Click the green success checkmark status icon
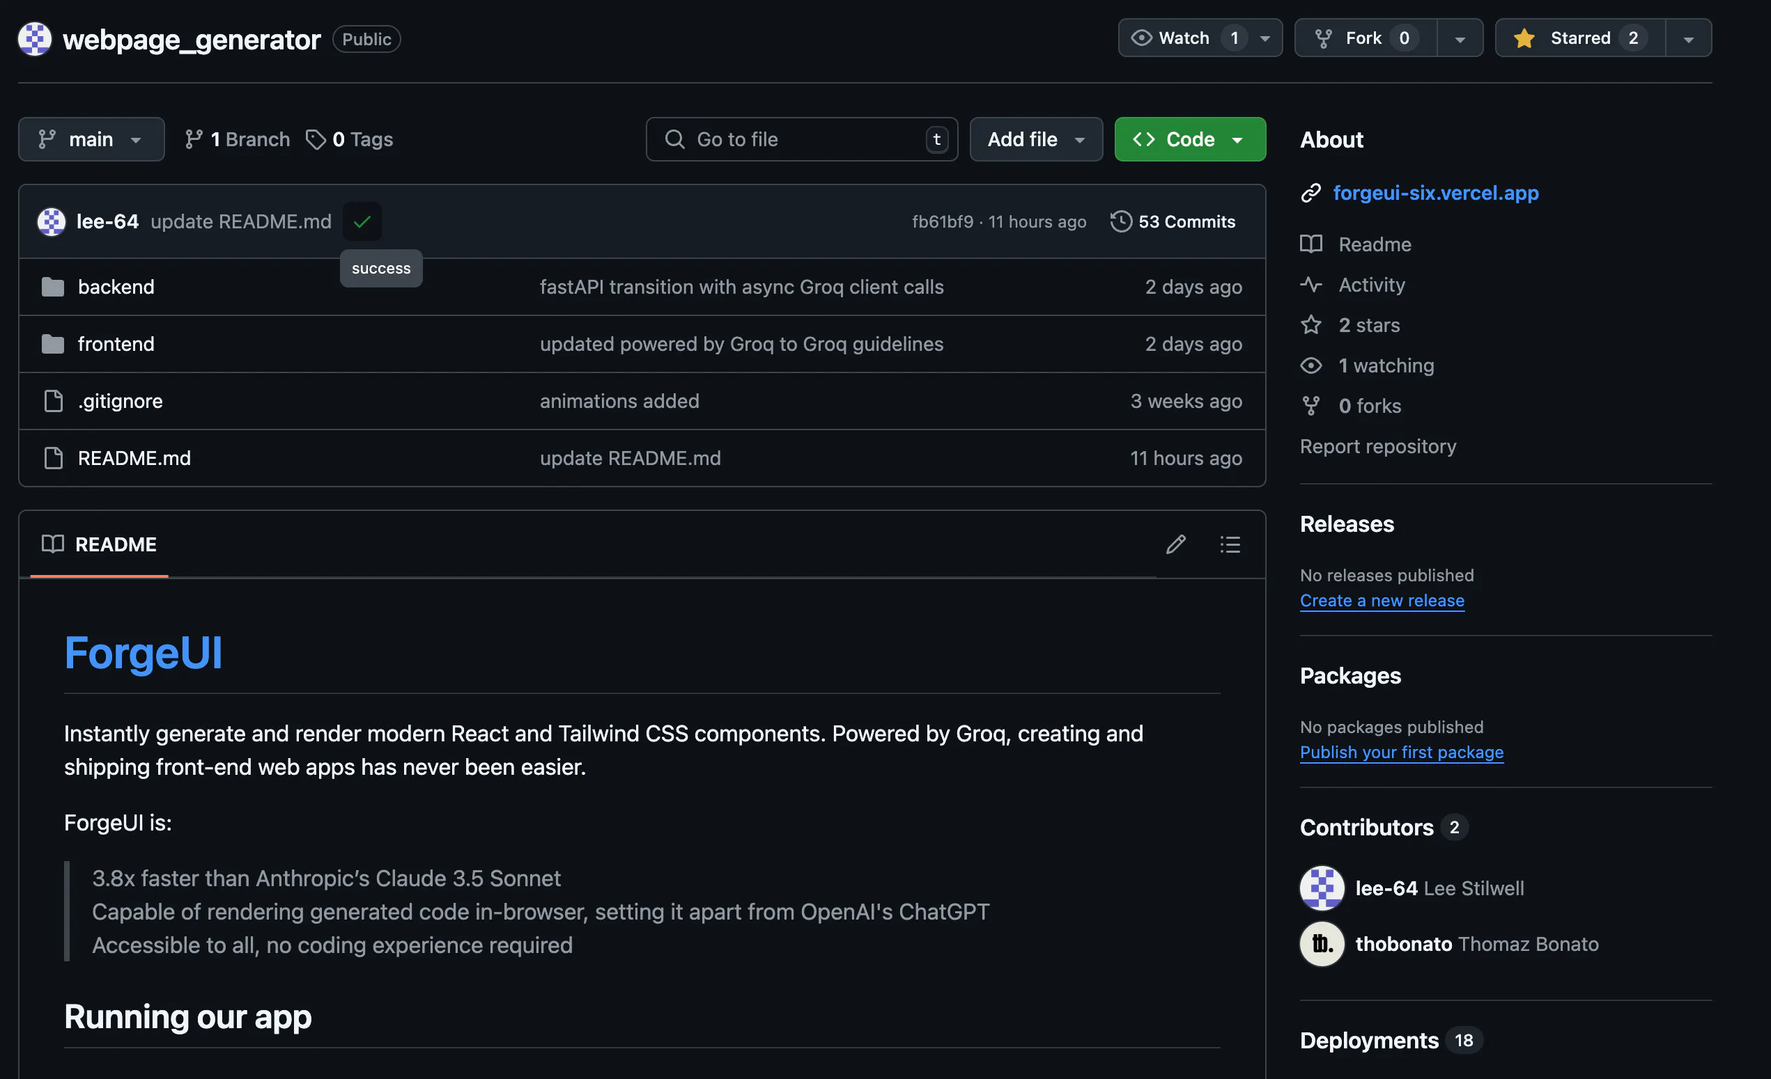 (x=362, y=221)
